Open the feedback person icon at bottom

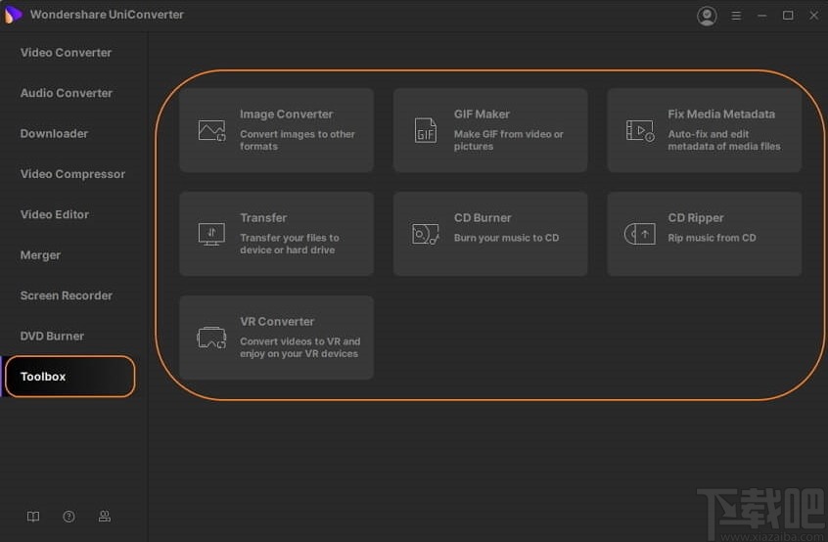pos(105,517)
